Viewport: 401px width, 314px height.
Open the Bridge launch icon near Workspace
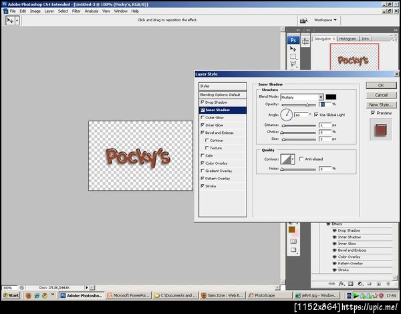[x=303, y=20]
